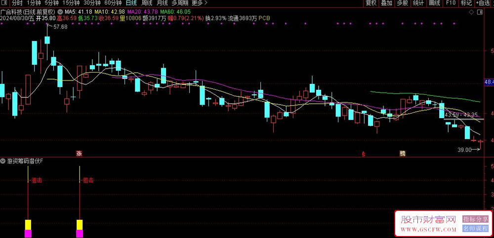The width and height of the screenshot is (494, 238).
Task: Toggle the side panel icon at top-left
Action: 4,3
